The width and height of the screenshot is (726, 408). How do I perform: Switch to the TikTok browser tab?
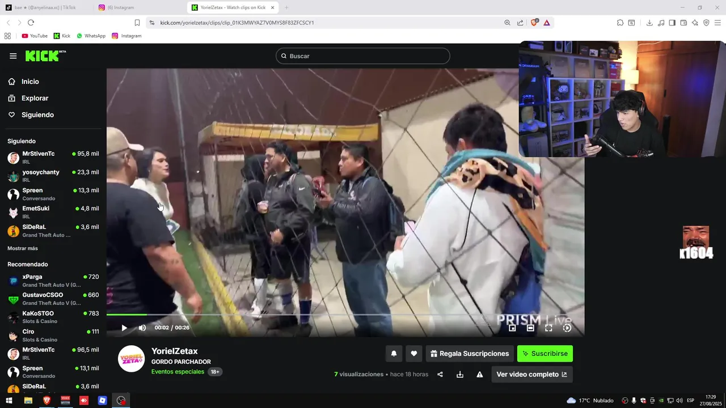(45, 7)
